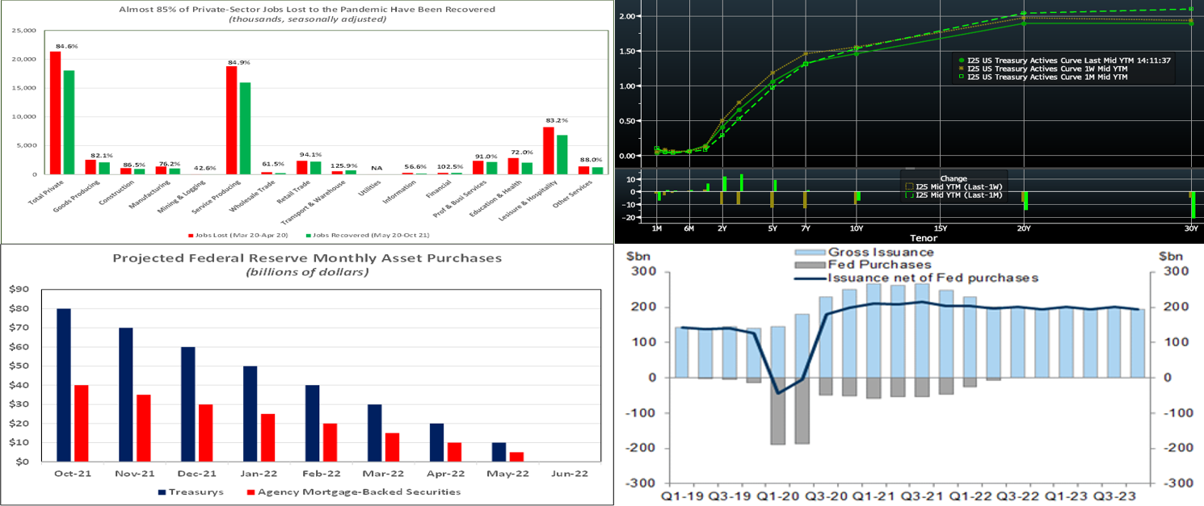Click the Oct-21 navy Treasurys bar

click(63, 385)
